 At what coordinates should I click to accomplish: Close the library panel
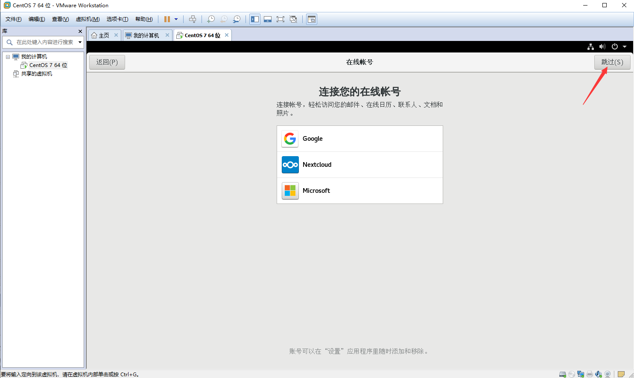(80, 31)
